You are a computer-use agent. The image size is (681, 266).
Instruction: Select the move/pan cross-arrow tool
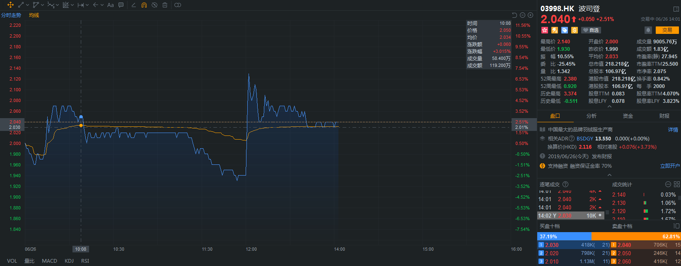[x=10, y=5]
